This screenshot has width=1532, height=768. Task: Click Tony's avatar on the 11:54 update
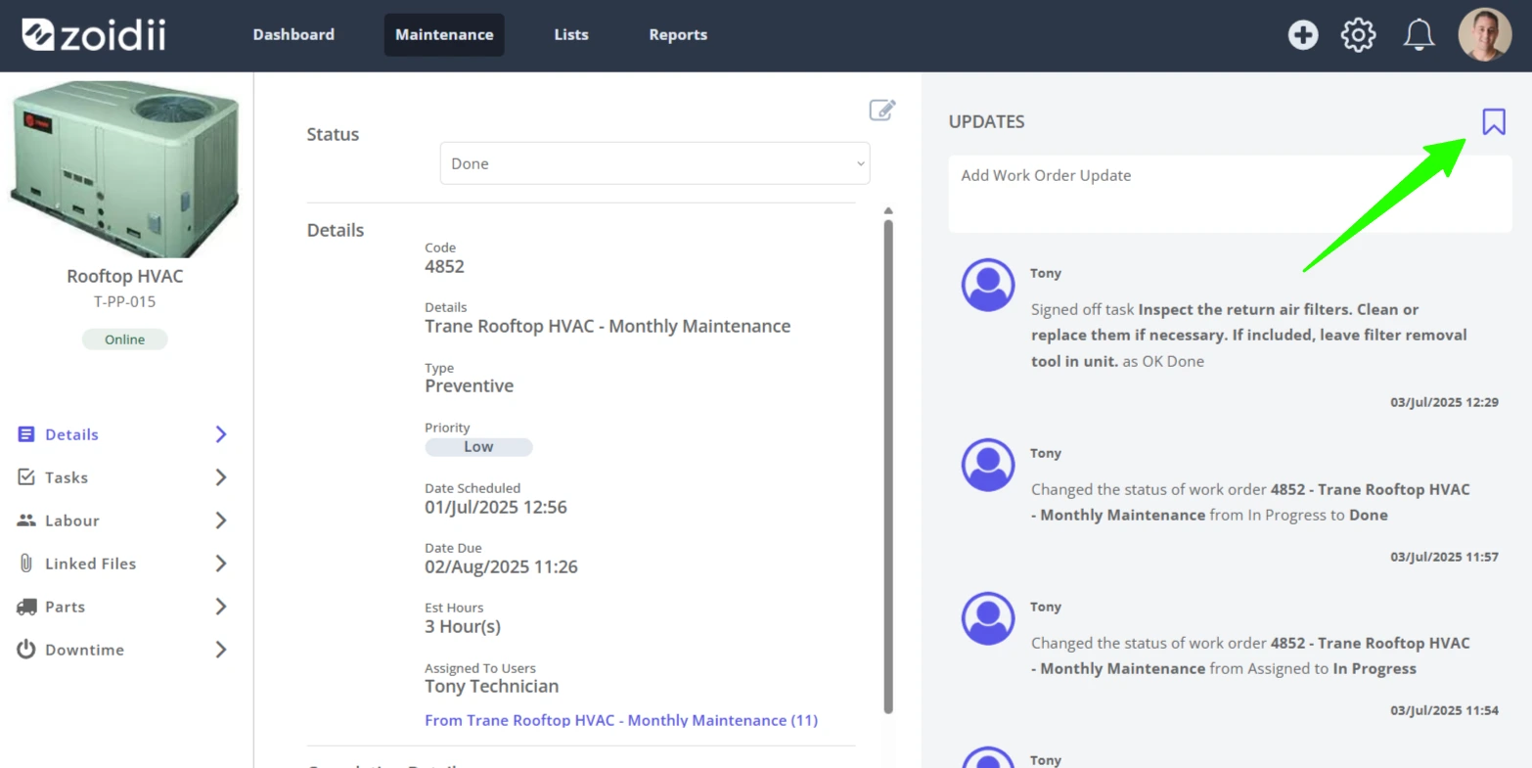click(x=988, y=618)
